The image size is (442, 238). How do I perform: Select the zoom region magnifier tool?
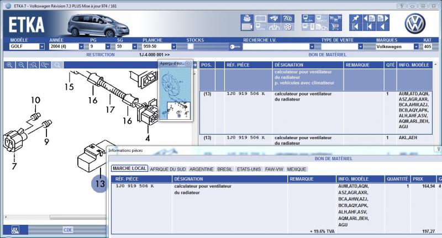tap(33, 65)
